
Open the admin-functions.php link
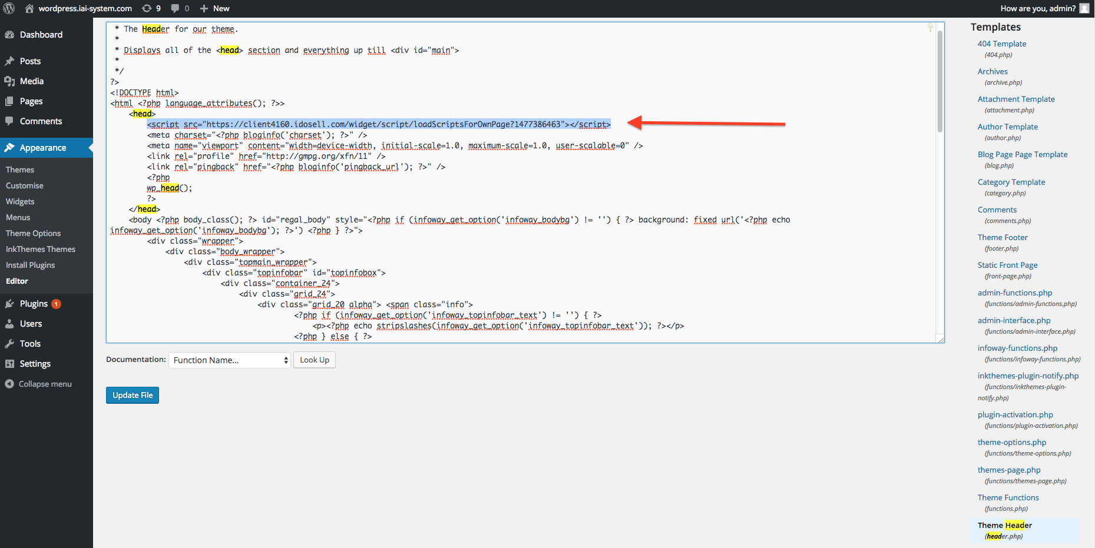(x=1015, y=293)
